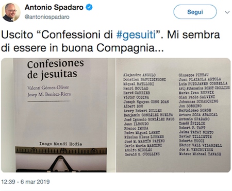This screenshot has width=232, height=191.
Task: Follow the account with Segui button
Action: coord(195,12)
